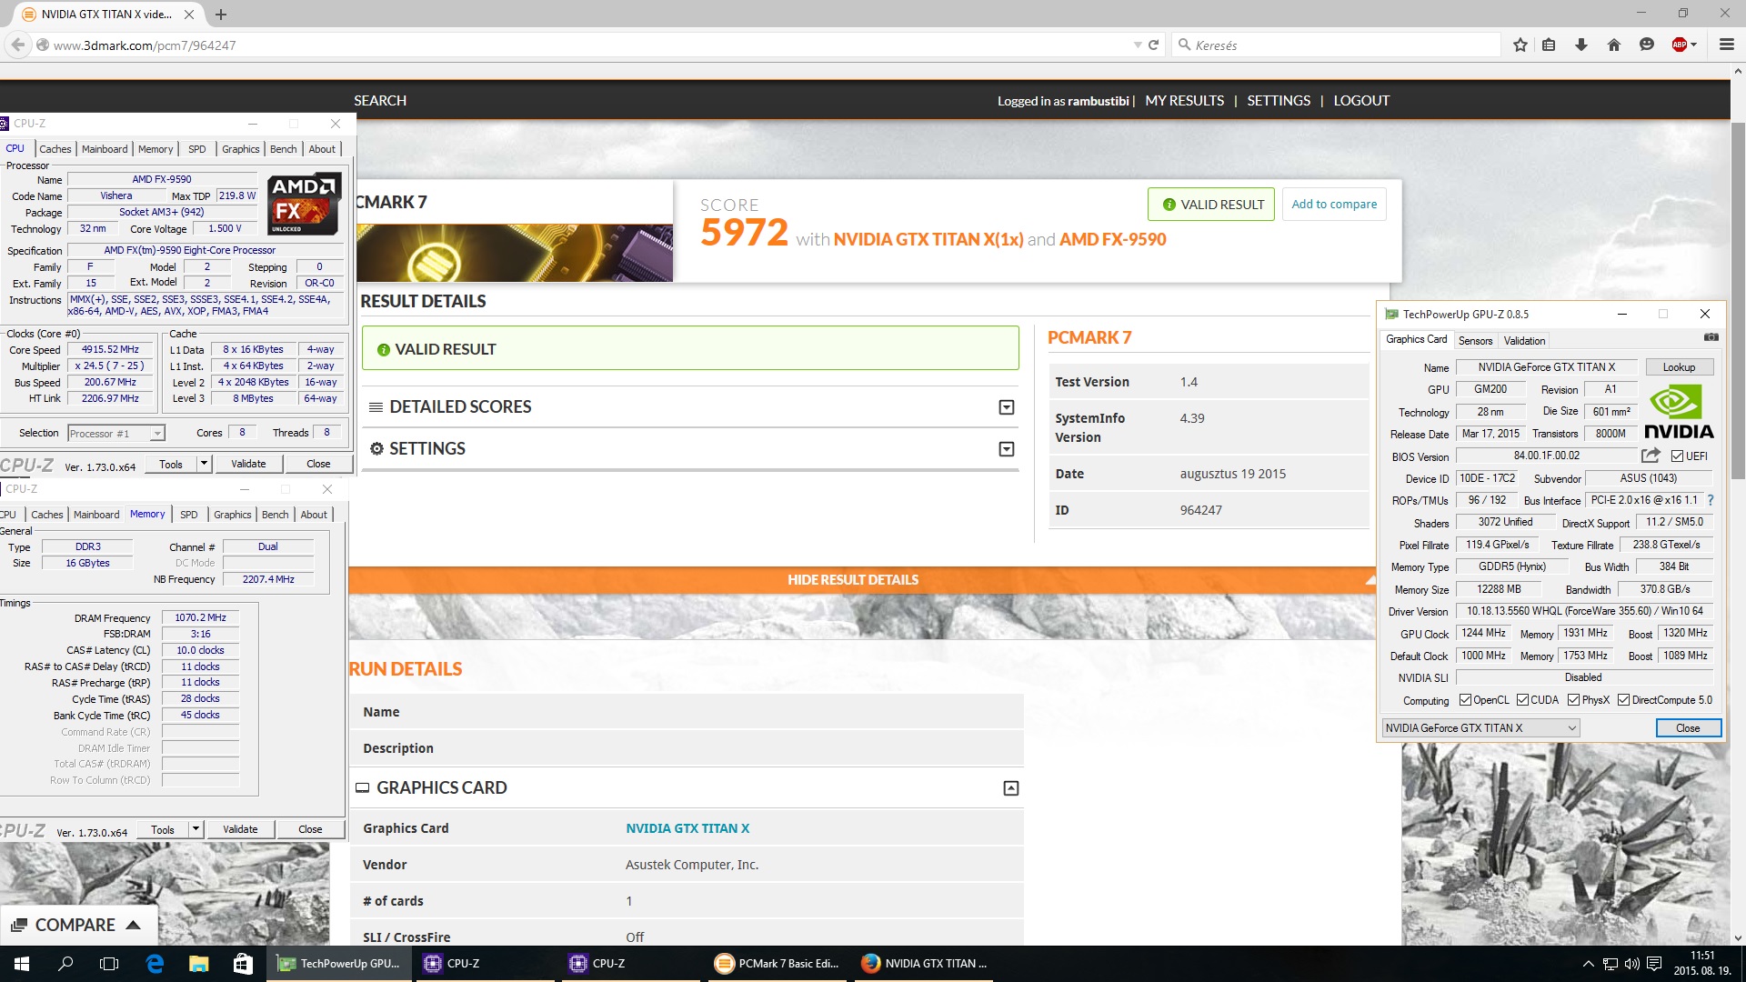Click the Close button in GPU-Z

1688,728
